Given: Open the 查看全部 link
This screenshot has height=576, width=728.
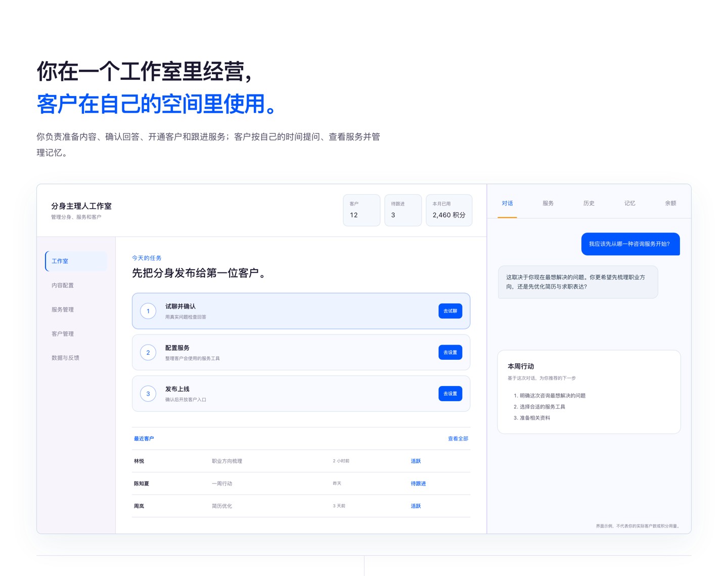Looking at the screenshot, I should (458, 439).
